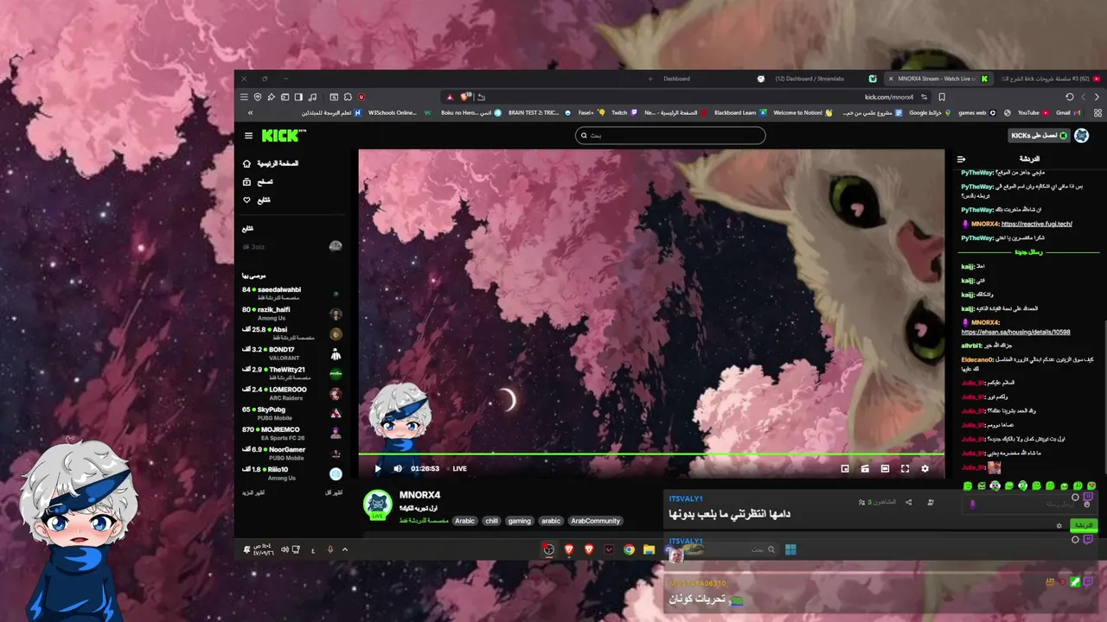Open MNORX4 streamer avatar with LIVE badge
The width and height of the screenshot is (1107, 622).
[x=378, y=505]
